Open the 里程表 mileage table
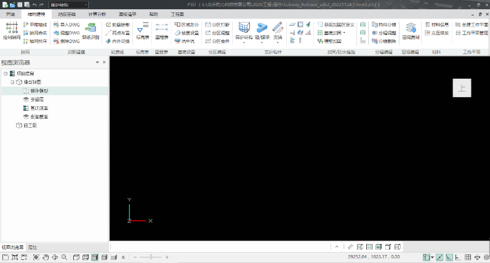 tap(161, 31)
